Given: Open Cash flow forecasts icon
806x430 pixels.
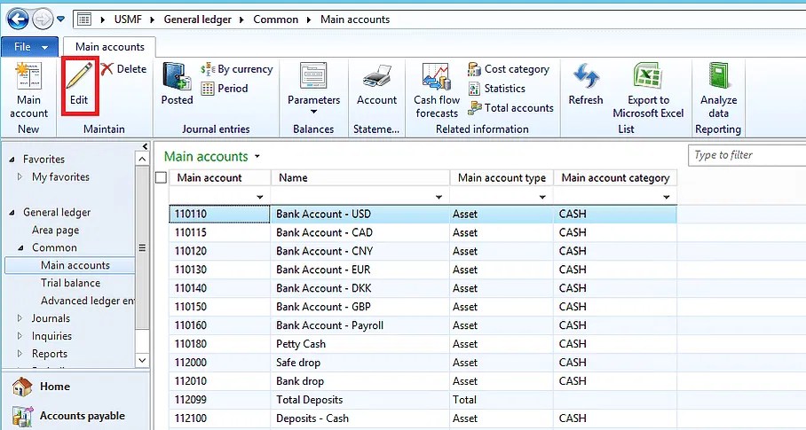Looking at the screenshot, I should pyautogui.click(x=437, y=76).
